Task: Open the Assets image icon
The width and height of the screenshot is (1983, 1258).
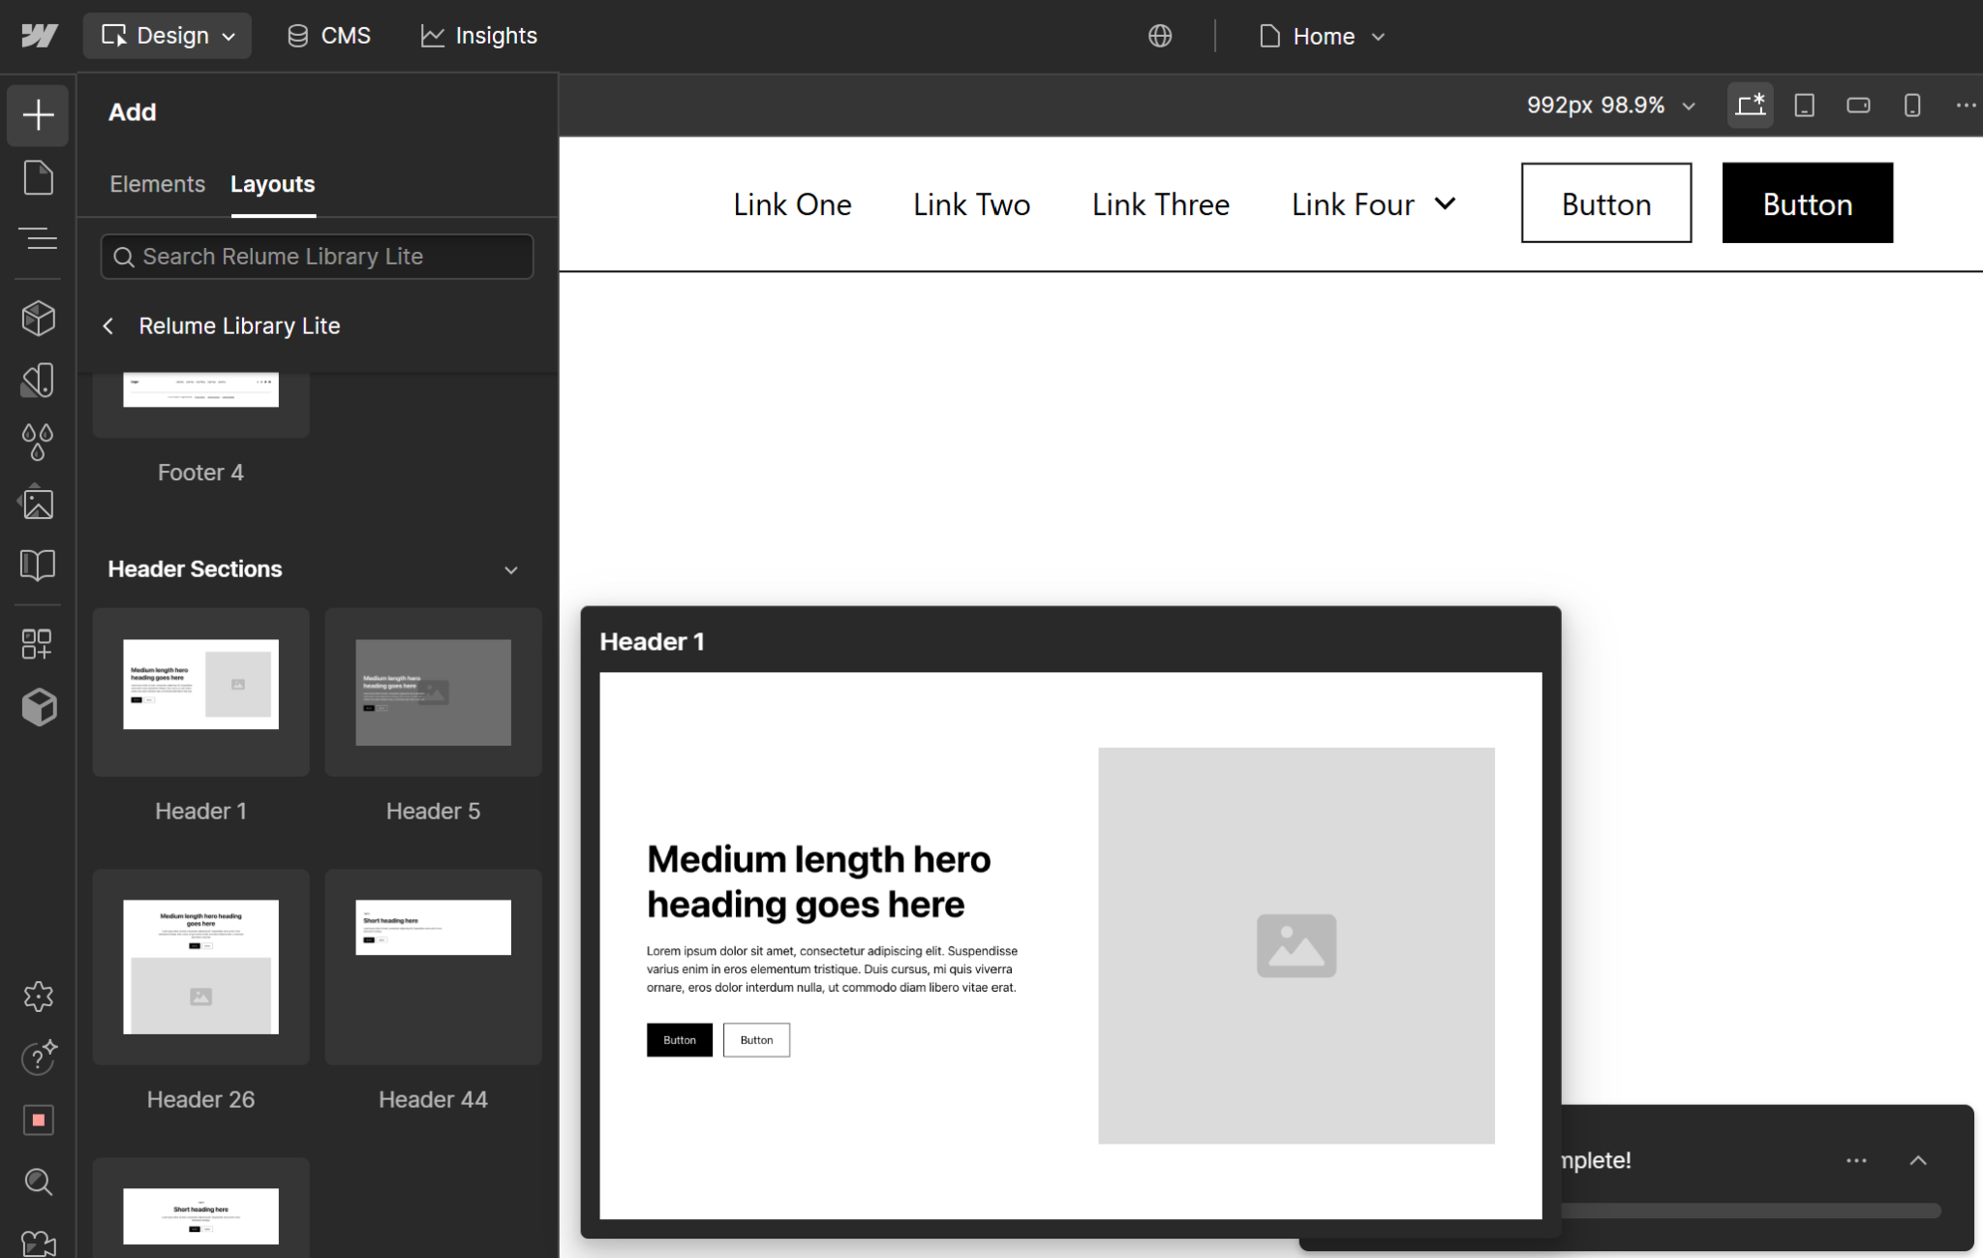Action: click(x=38, y=504)
